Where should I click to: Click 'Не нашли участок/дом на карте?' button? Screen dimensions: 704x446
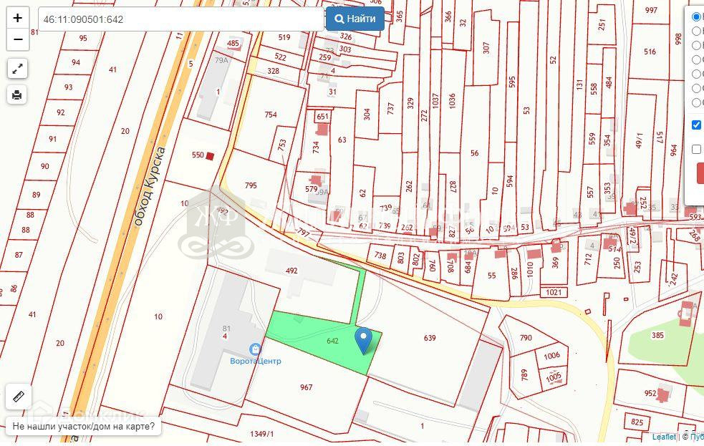point(84,426)
